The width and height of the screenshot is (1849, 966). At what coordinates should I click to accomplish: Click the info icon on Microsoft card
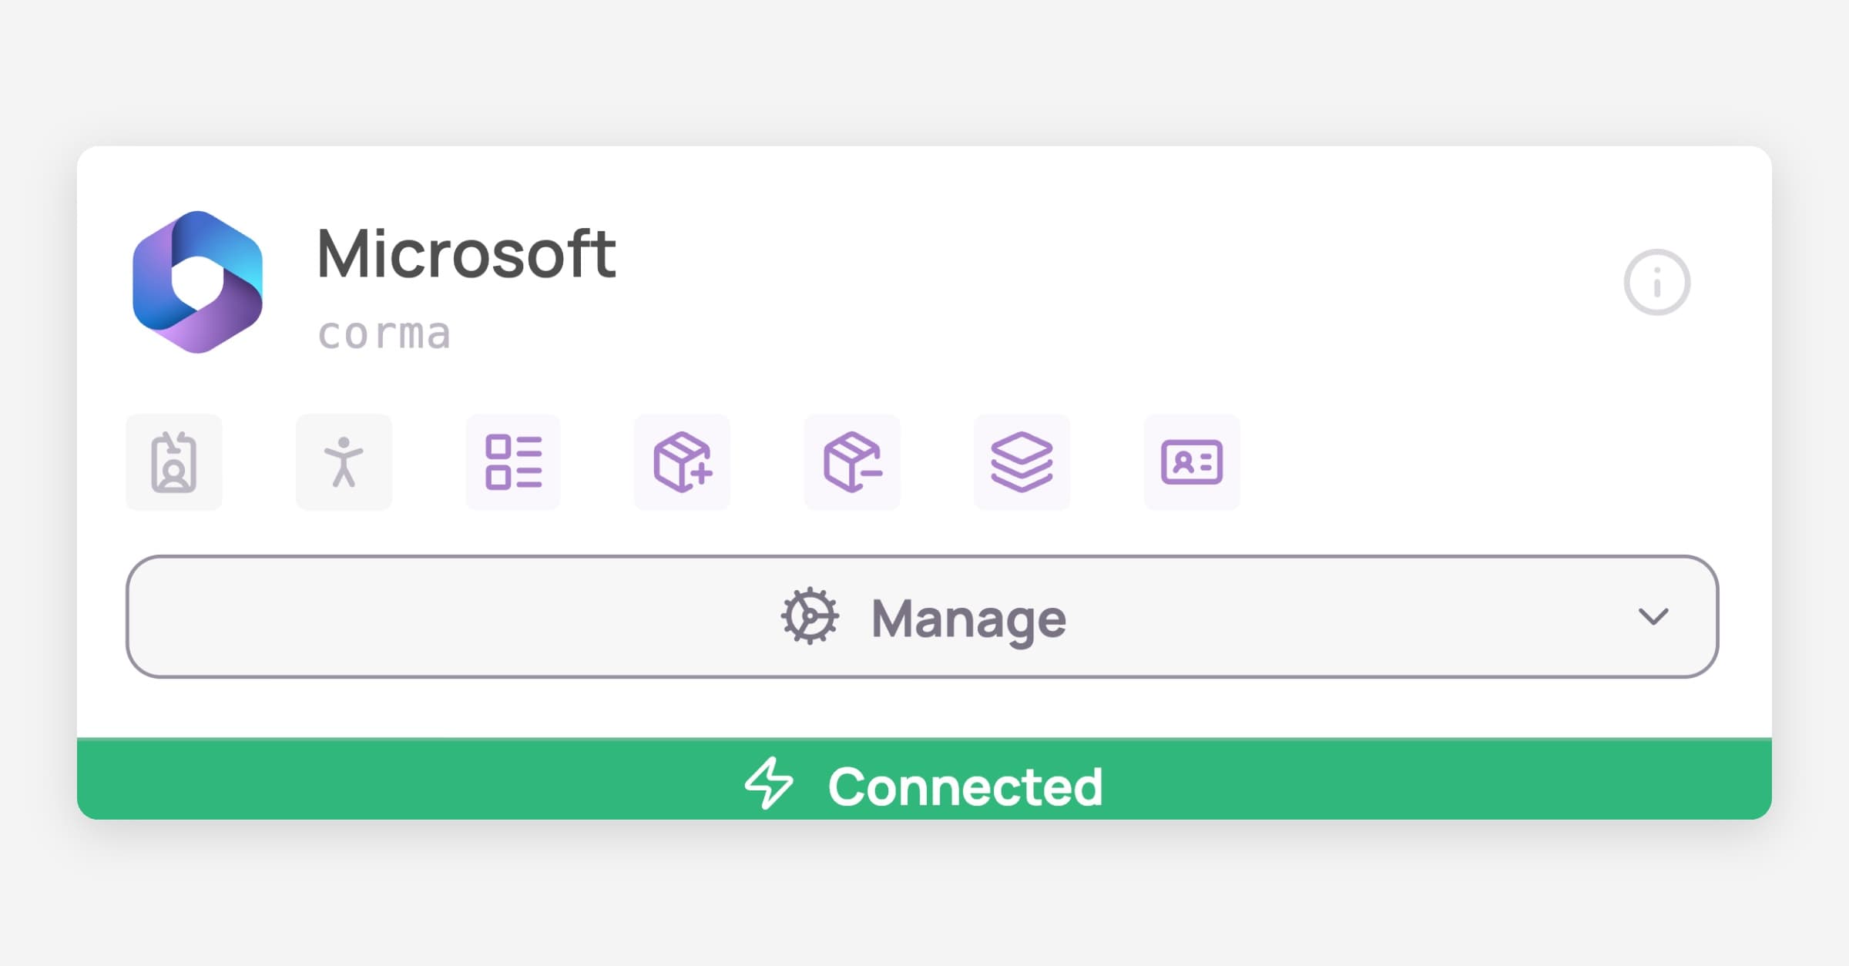click(x=1656, y=282)
